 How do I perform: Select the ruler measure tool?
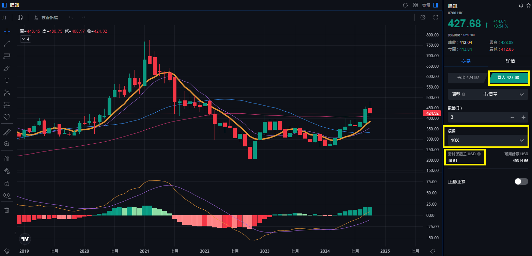[x=6, y=132]
